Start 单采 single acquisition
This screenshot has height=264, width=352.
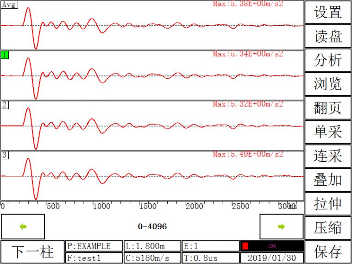tap(327, 132)
